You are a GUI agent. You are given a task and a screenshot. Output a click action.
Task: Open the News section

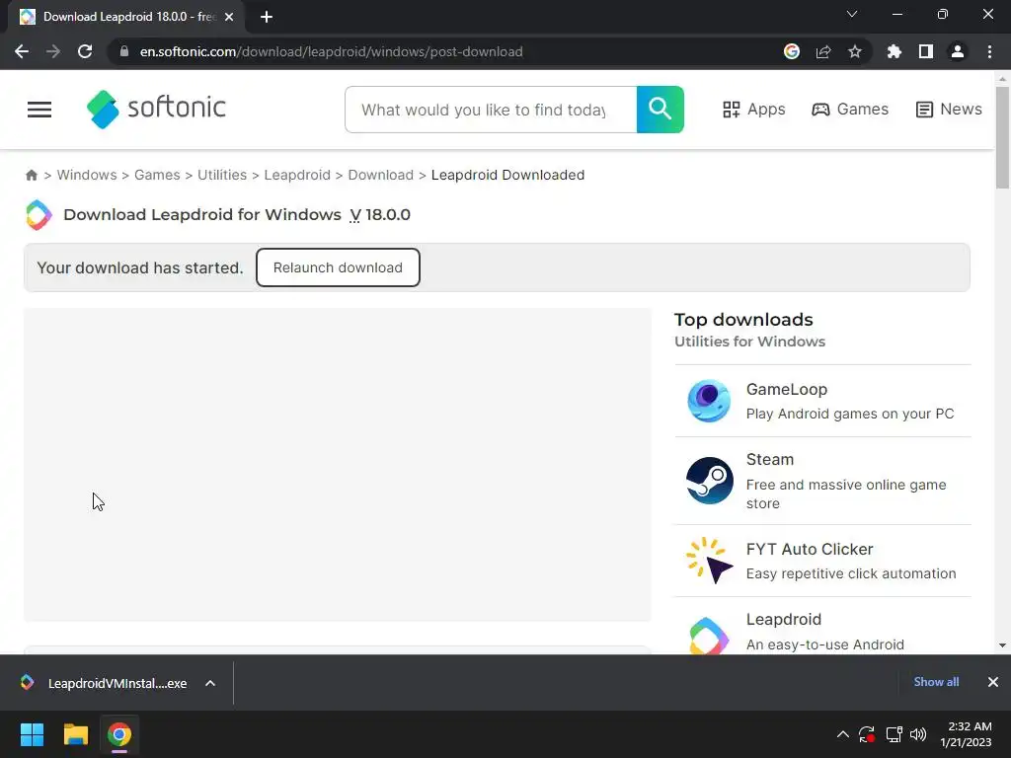pos(949,110)
